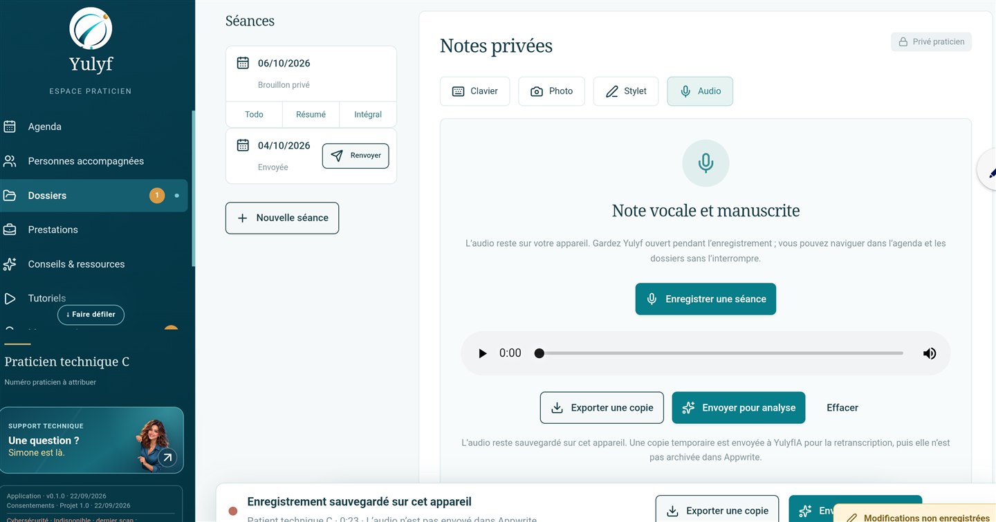The width and height of the screenshot is (996, 522).
Task: Open the Tutoriels section
Action: [94, 298]
